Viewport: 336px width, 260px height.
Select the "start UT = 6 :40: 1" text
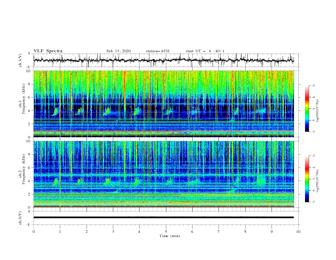(x=205, y=51)
